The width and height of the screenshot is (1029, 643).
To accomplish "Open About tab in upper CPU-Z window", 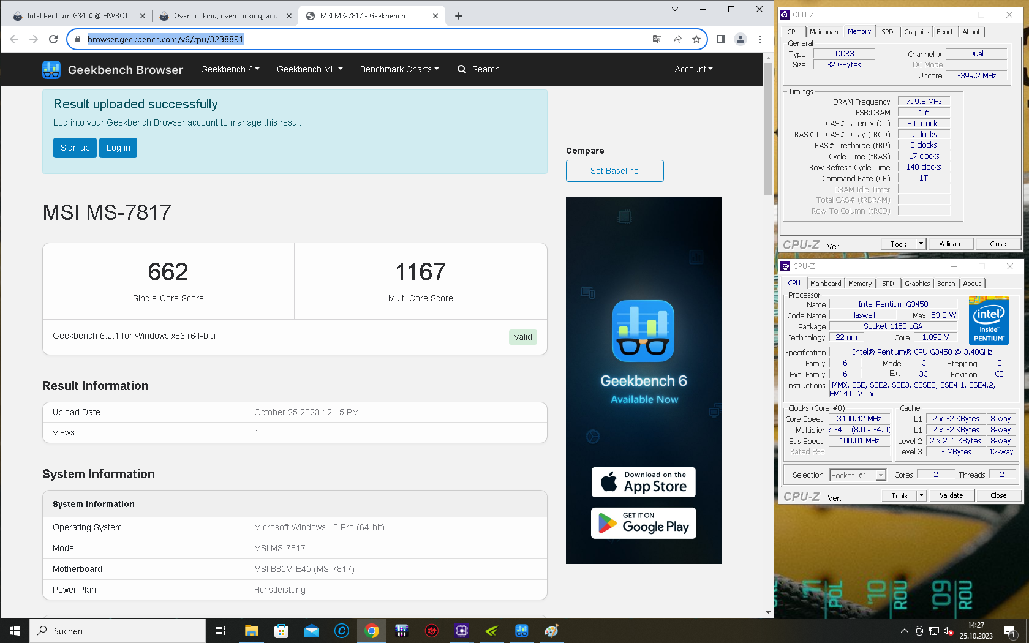I will coord(971,32).
